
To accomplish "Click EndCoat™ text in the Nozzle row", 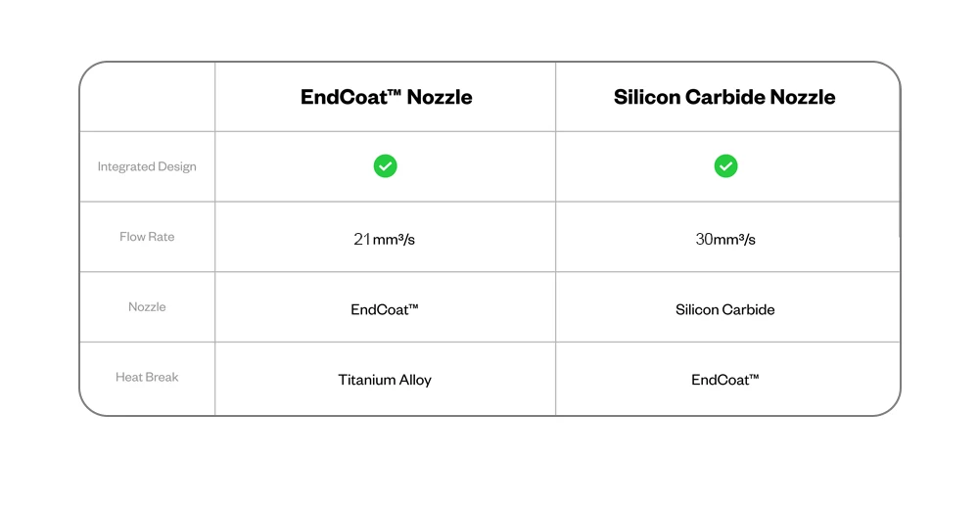I will pyautogui.click(x=385, y=309).
